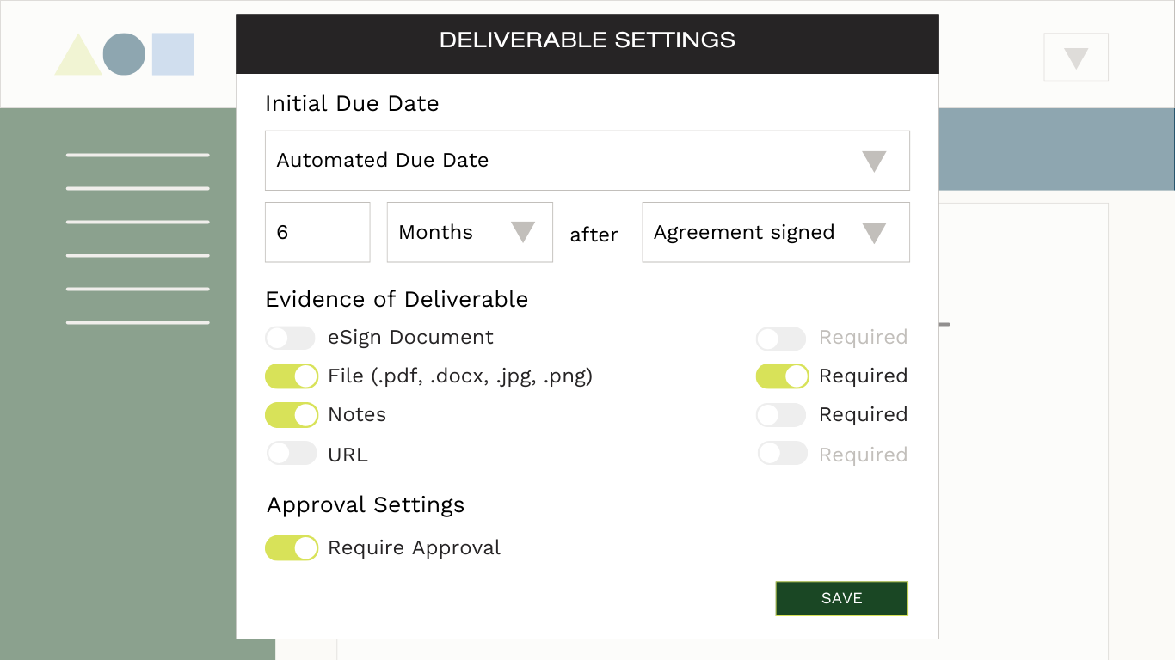Click the triangle logo shape

pos(77,58)
